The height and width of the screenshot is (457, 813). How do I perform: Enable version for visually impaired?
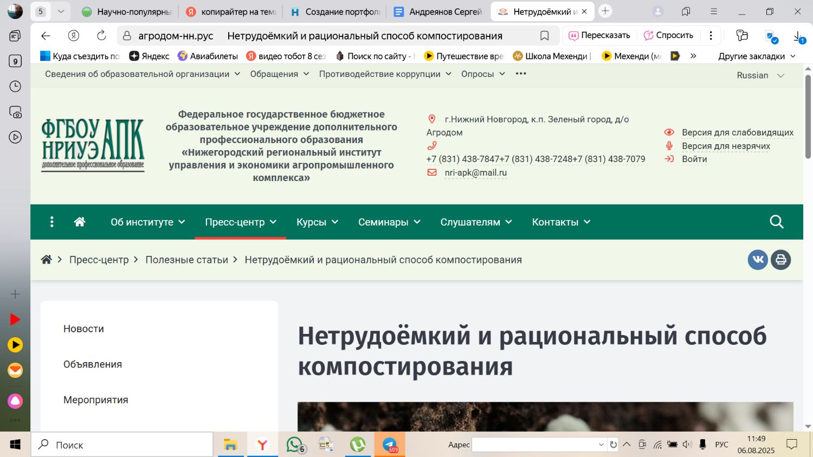(737, 132)
